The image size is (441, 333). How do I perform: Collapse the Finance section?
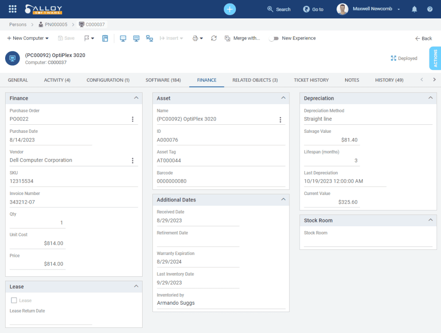tap(136, 98)
